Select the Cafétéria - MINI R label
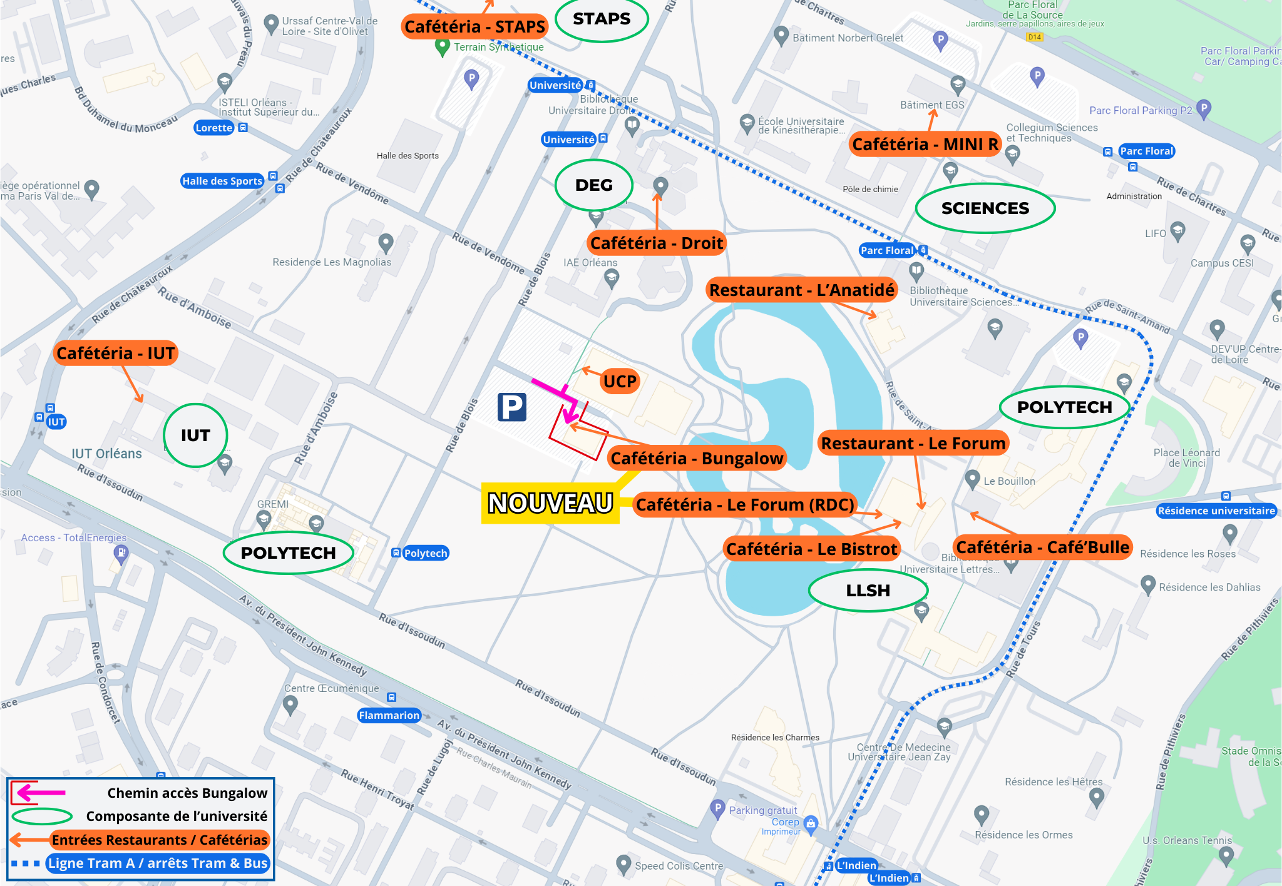The image size is (1282, 886). point(925,145)
